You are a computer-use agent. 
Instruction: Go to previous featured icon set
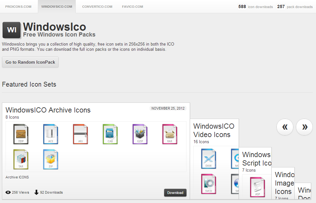coord(285,127)
